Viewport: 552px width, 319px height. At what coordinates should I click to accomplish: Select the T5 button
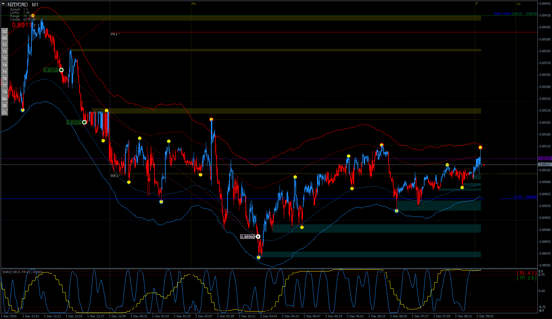(5, 72)
